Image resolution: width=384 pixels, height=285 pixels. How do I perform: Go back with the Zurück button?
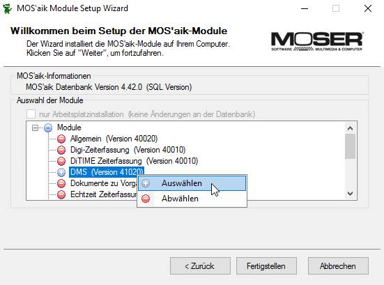(200, 266)
